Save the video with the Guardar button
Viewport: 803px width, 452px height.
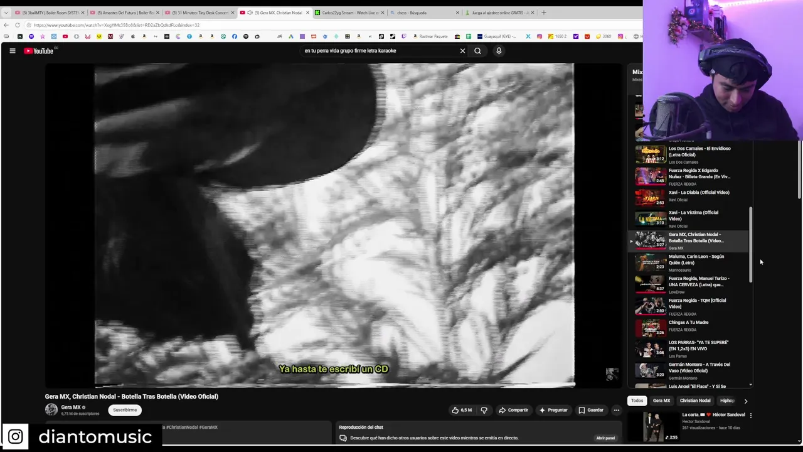[591, 410]
